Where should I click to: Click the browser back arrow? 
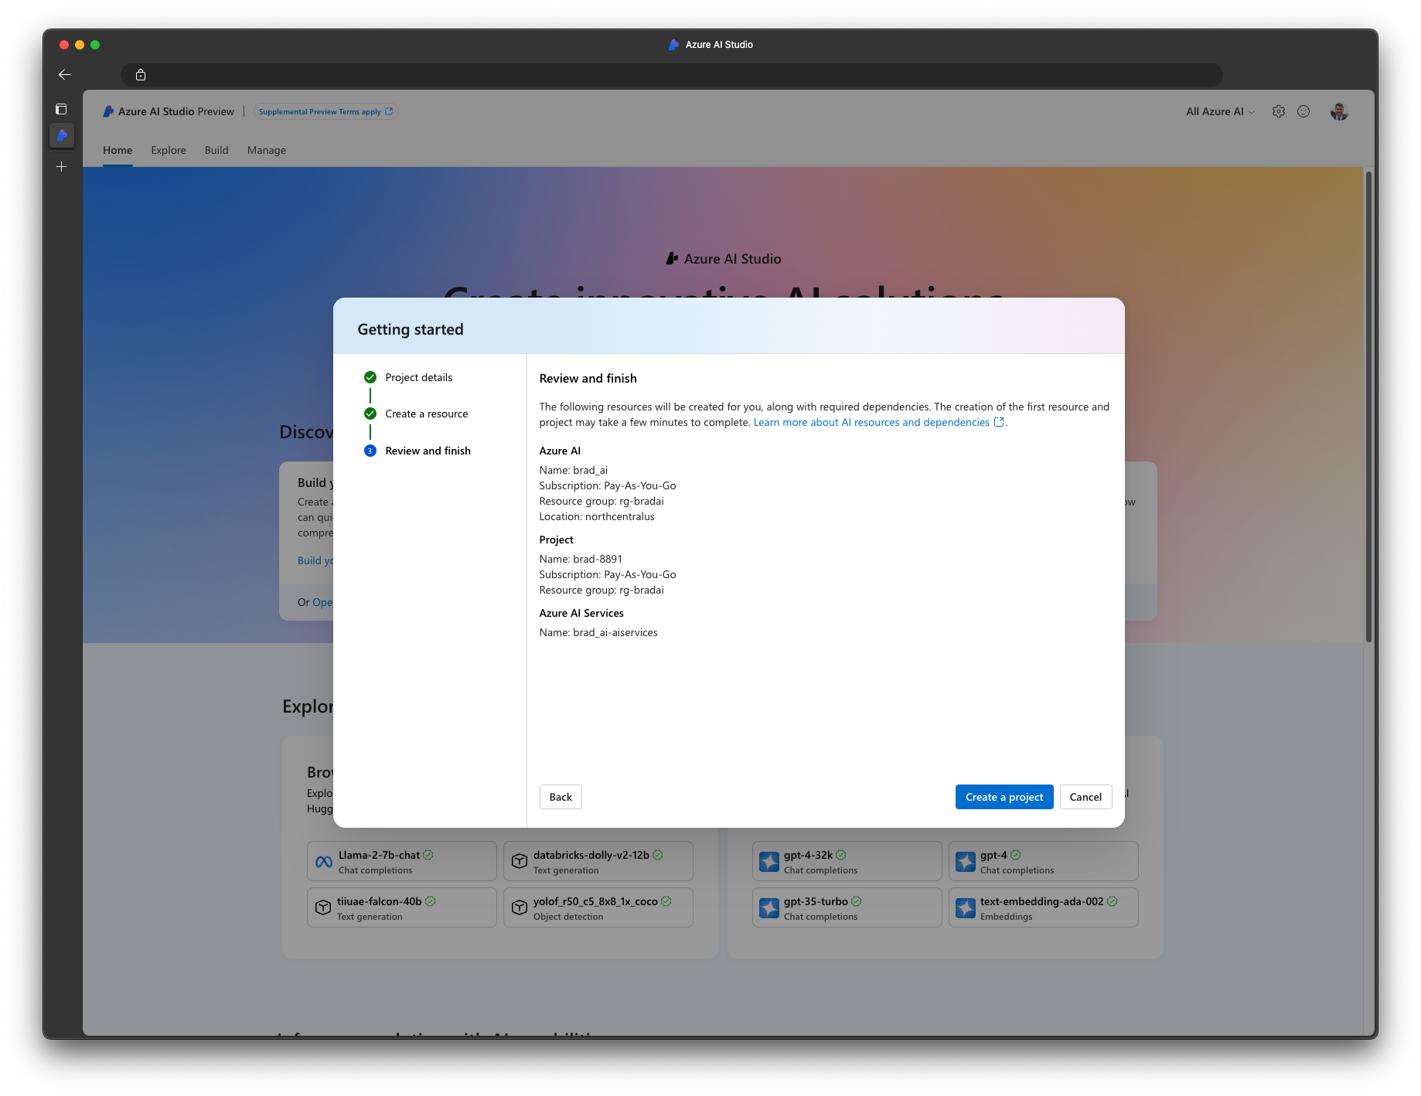pyautogui.click(x=65, y=75)
